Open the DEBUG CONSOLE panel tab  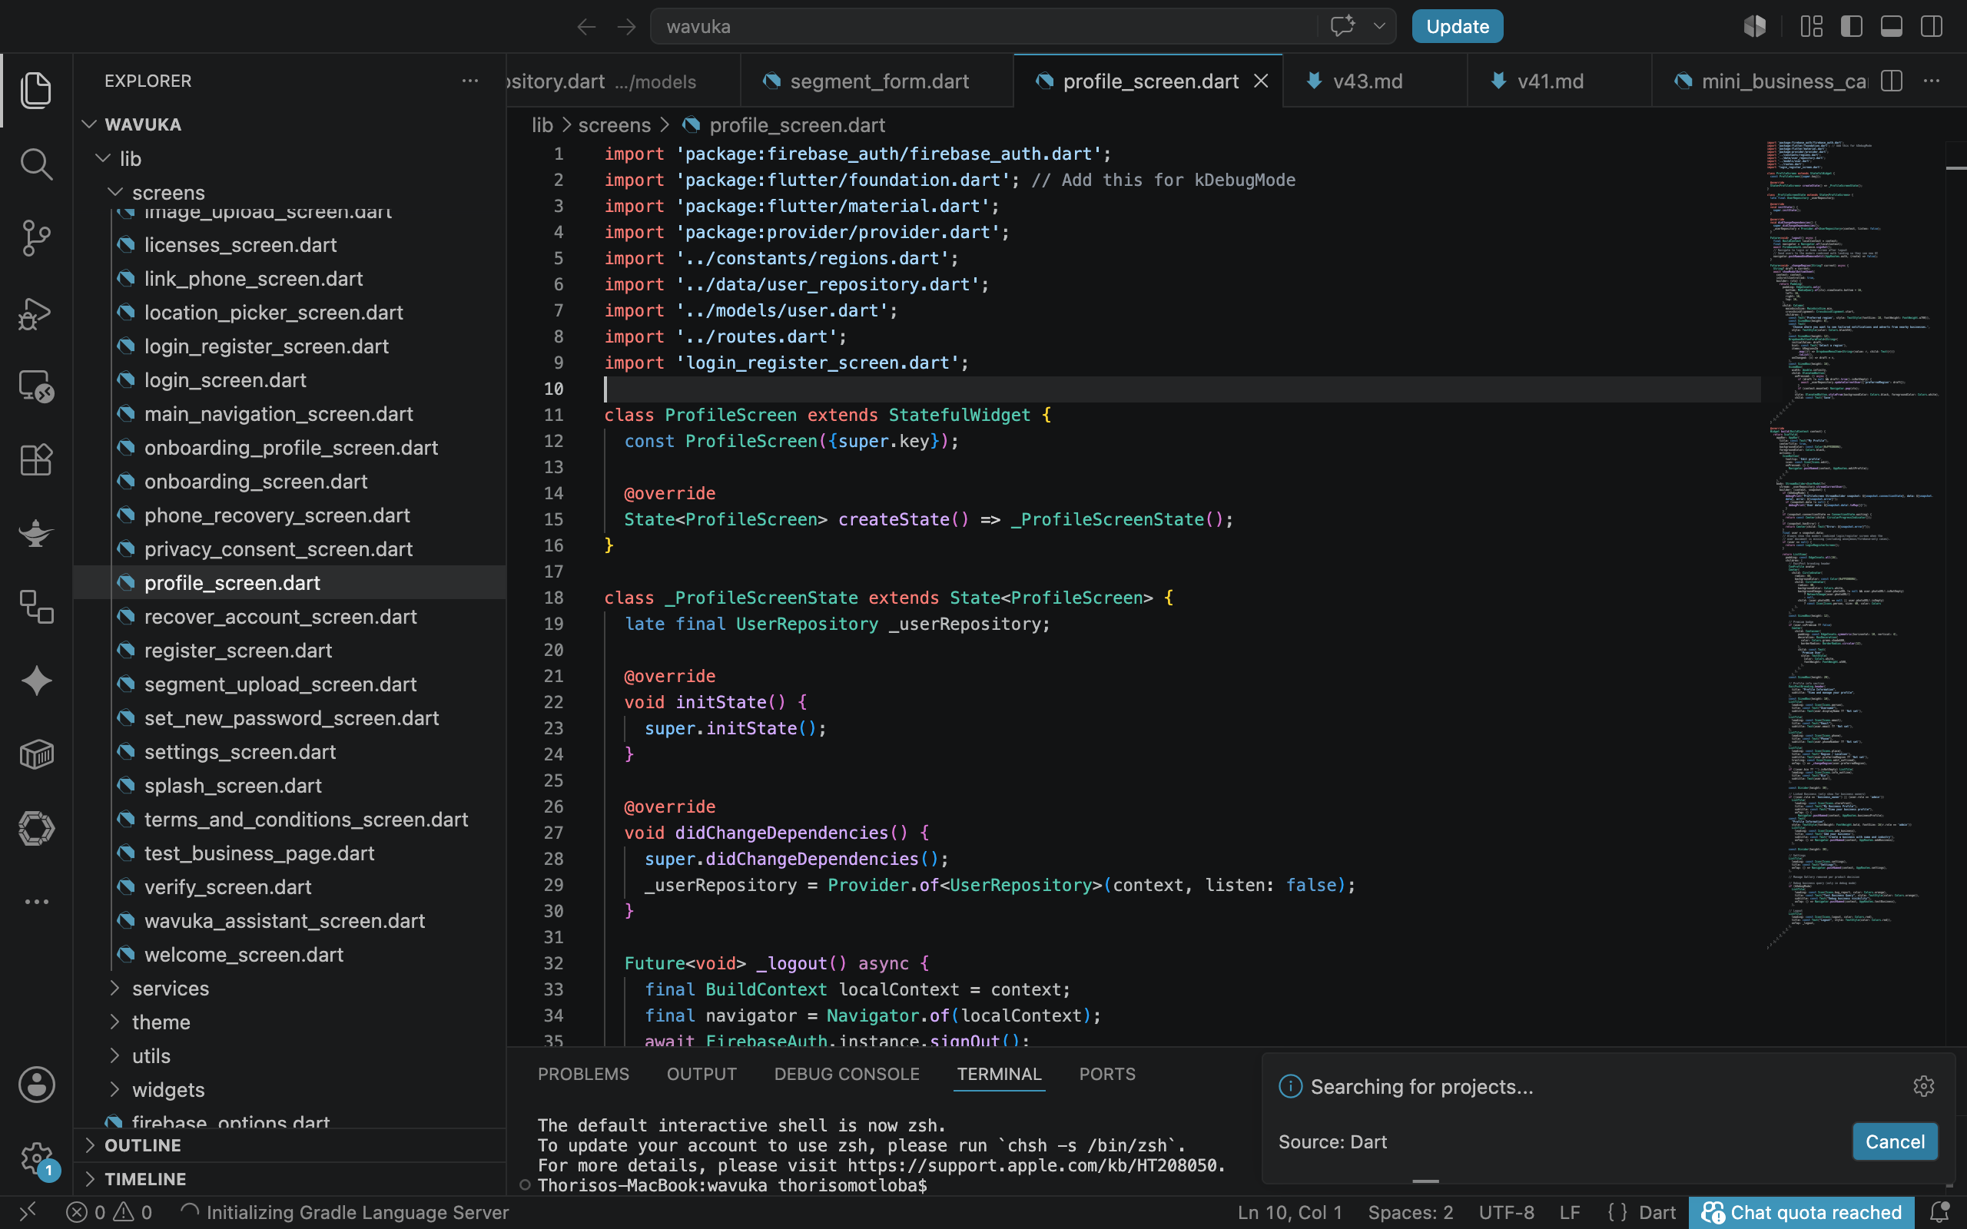click(x=847, y=1074)
